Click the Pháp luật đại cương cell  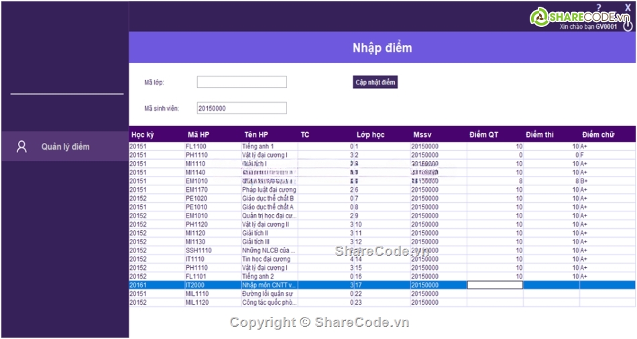click(270, 189)
